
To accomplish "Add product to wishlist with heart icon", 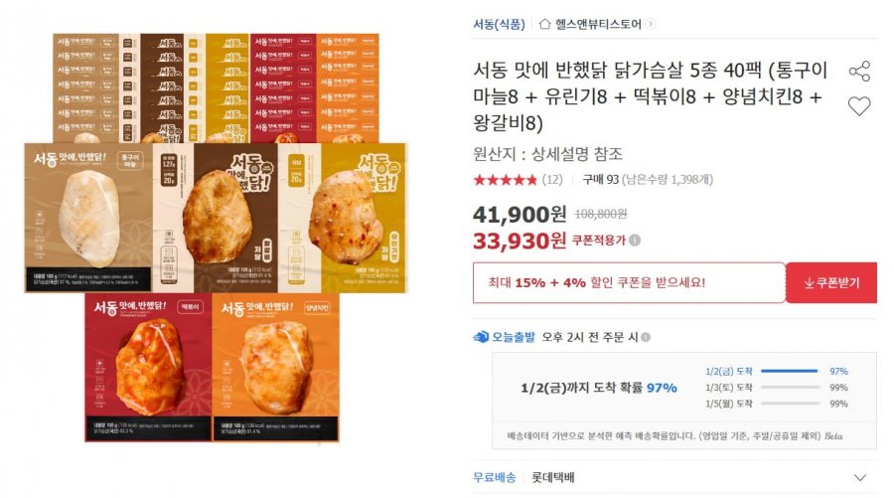I will pyautogui.click(x=859, y=106).
